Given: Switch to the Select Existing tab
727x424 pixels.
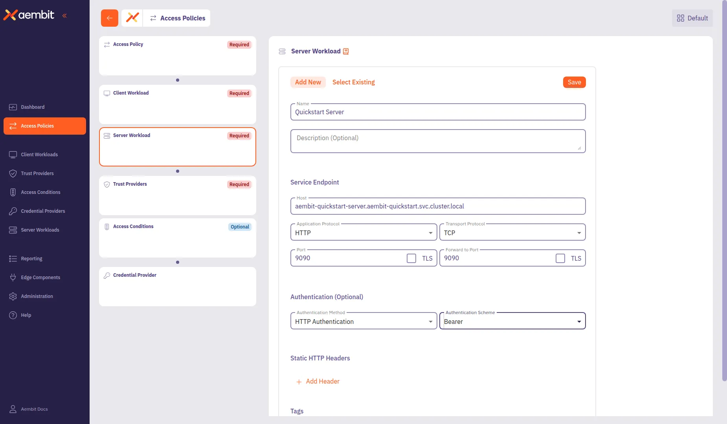Looking at the screenshot, I should coord(353,82).
